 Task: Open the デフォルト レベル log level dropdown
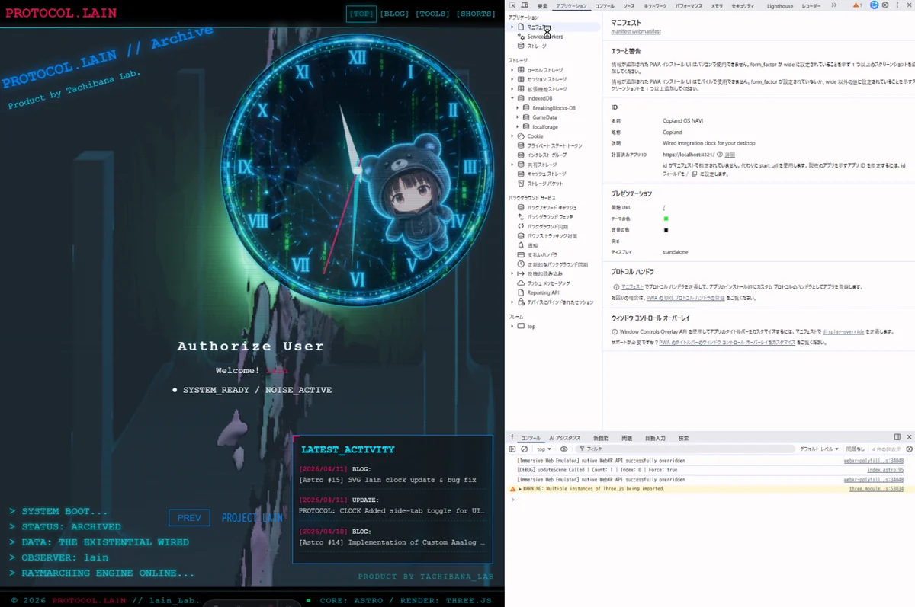click(819, 449)
